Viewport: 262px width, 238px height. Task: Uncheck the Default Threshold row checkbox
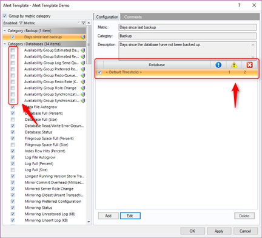[x=99, y=72]
